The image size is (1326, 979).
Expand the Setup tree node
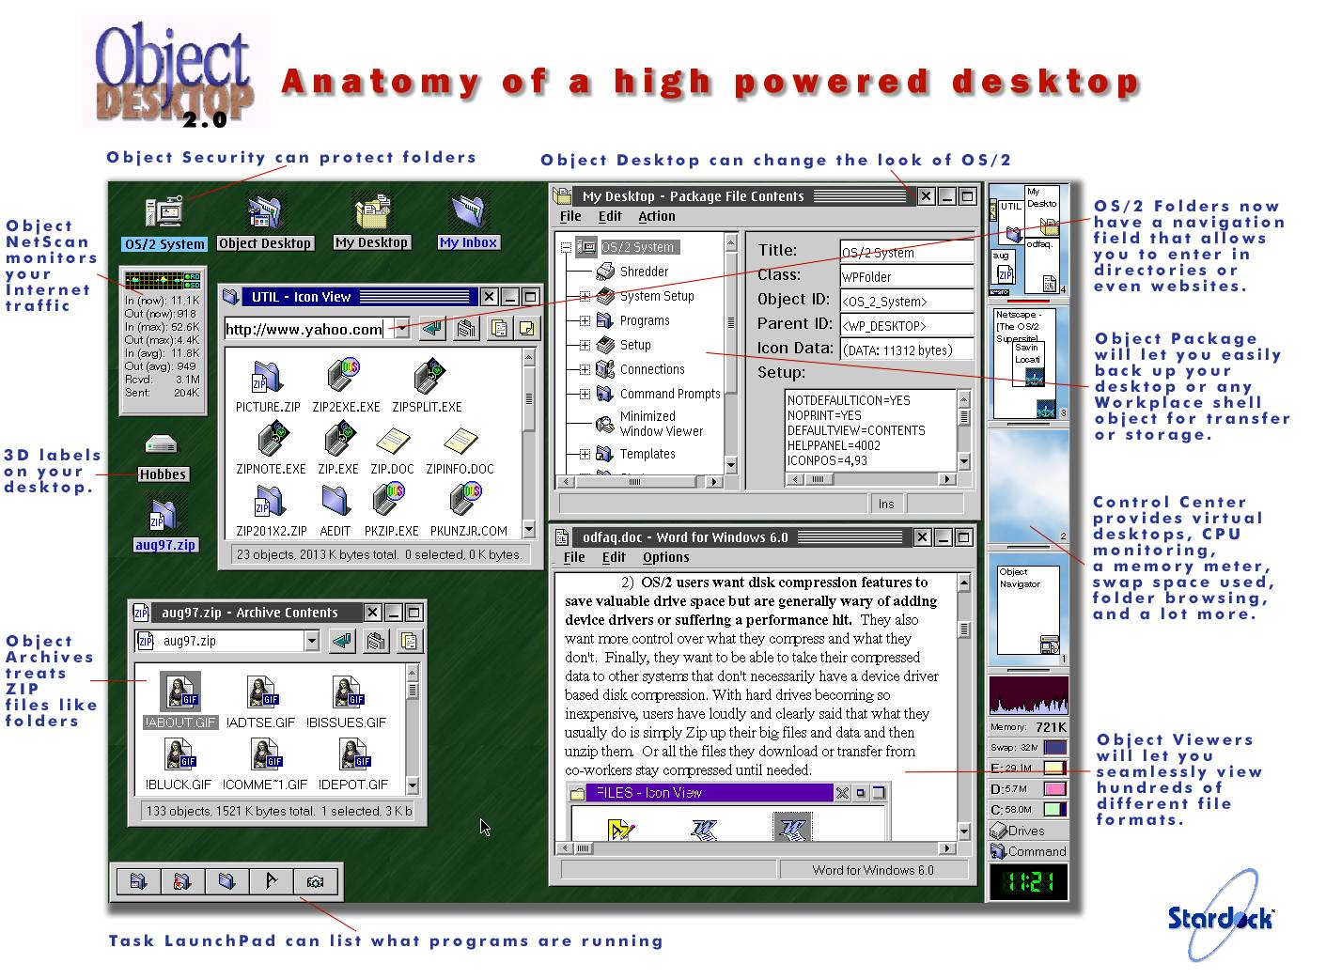click(x=585, y=345)
